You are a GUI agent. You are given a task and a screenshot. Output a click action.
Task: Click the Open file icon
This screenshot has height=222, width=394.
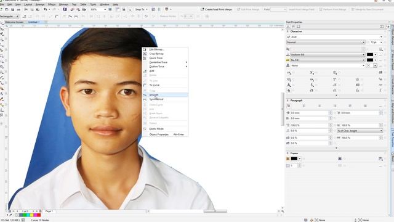coord(7,10)
